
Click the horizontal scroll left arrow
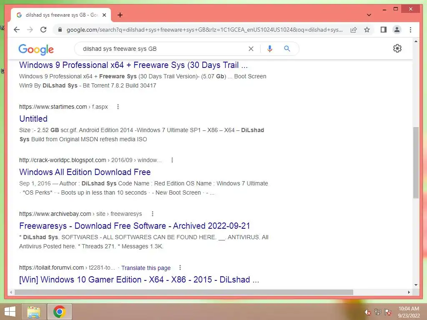(x=10, y=292)
